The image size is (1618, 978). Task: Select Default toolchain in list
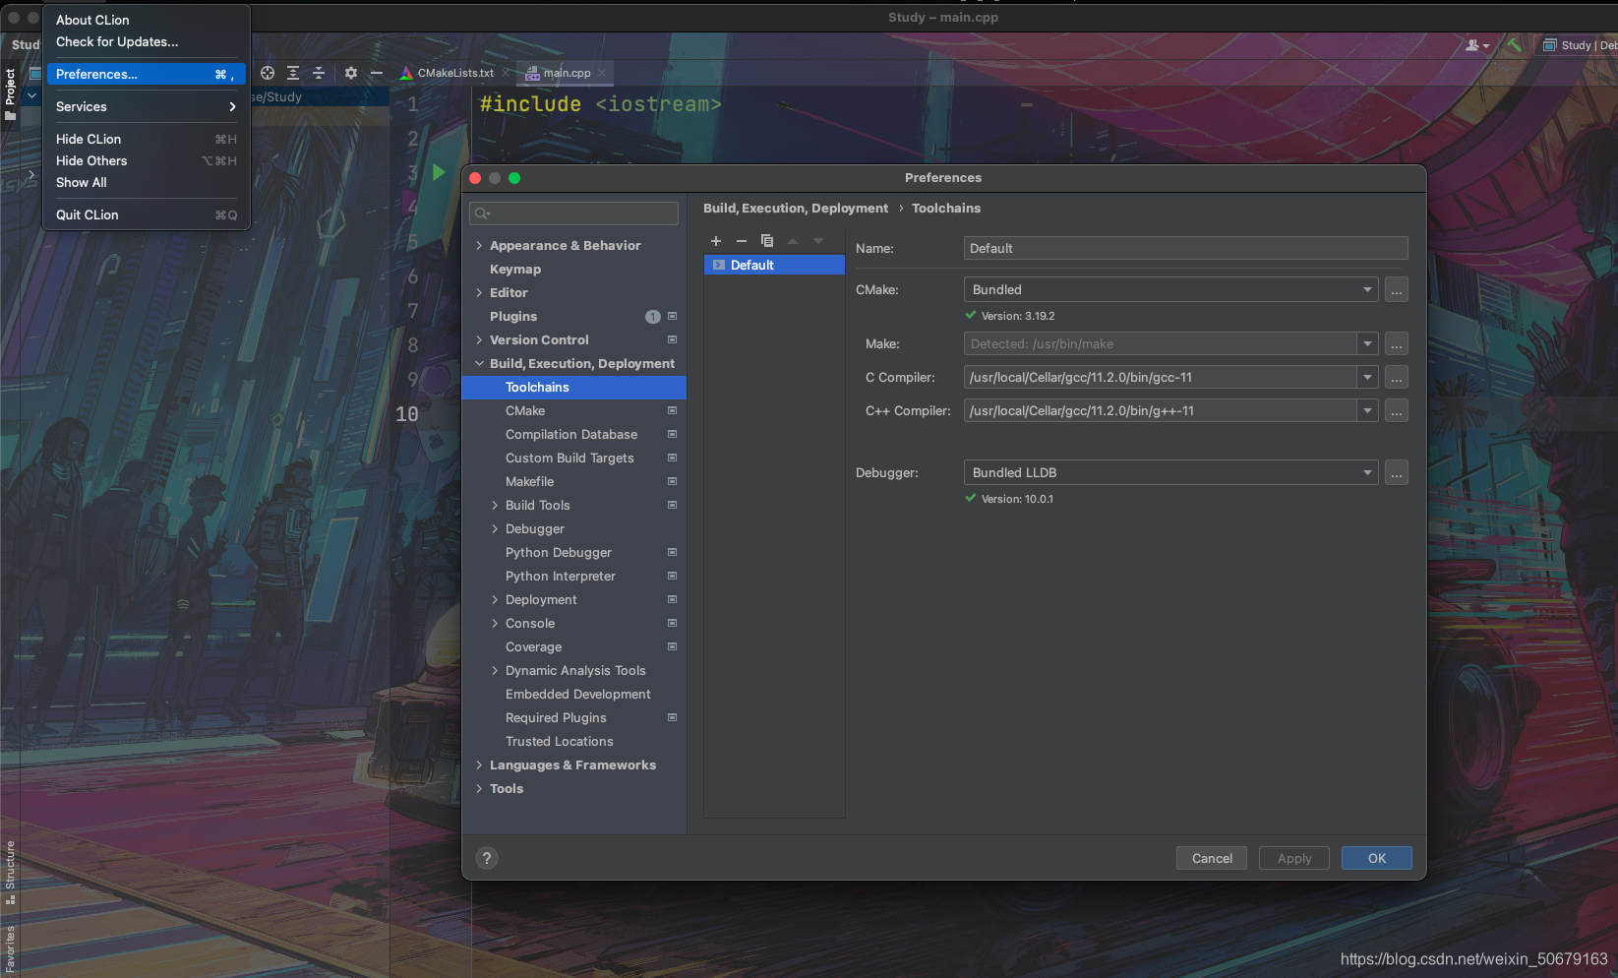774,265
